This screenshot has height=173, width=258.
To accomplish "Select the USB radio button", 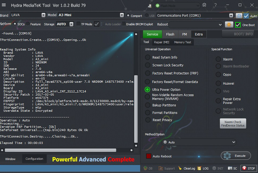I will click(146, 16).
